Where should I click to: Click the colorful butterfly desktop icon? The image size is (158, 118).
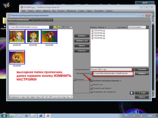[x=6, y=5]
